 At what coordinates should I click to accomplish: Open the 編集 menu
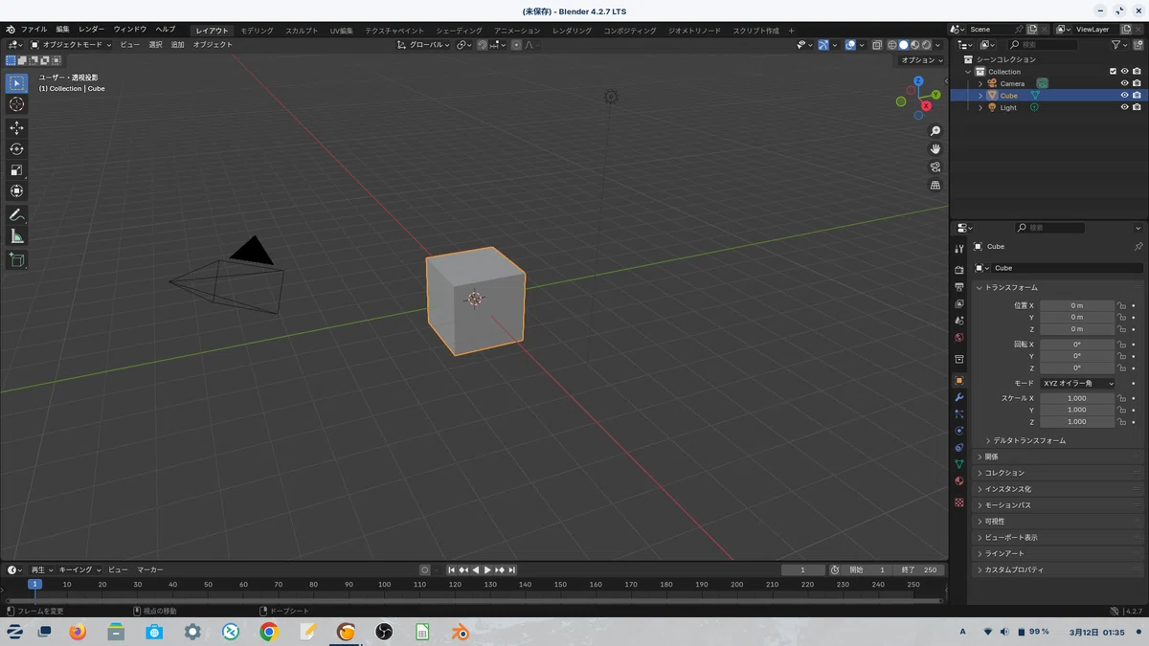click(62, 30)
